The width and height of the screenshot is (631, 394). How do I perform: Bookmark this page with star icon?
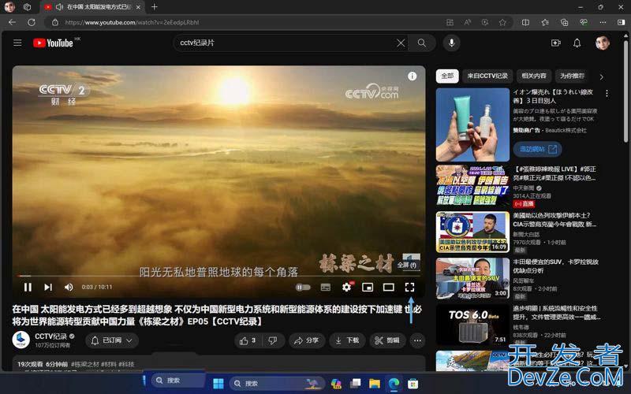(x=502, y=23)
